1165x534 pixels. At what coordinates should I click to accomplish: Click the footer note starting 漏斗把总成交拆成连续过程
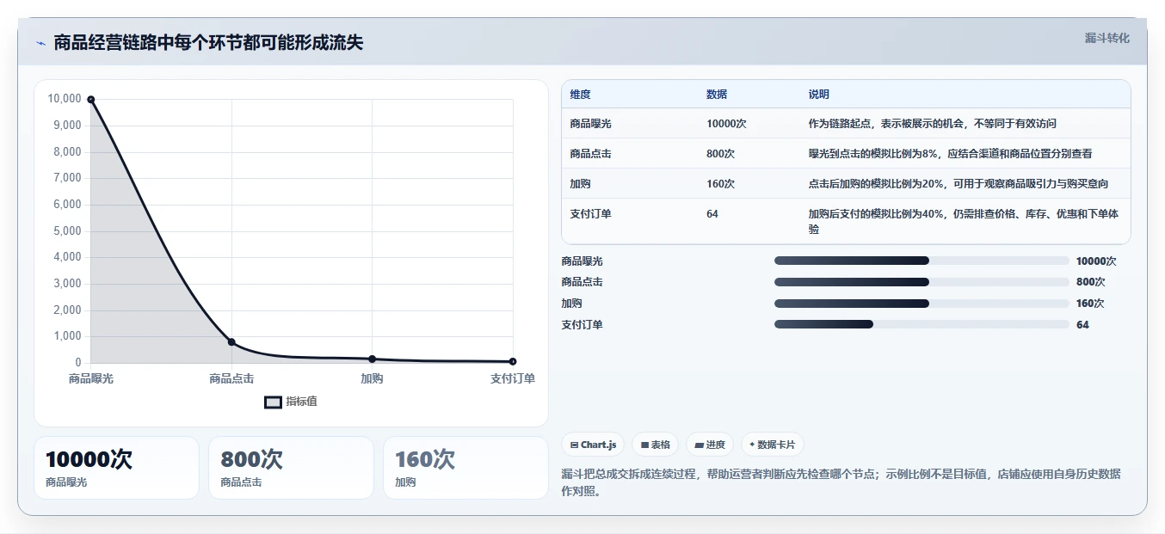pos(841,482)
